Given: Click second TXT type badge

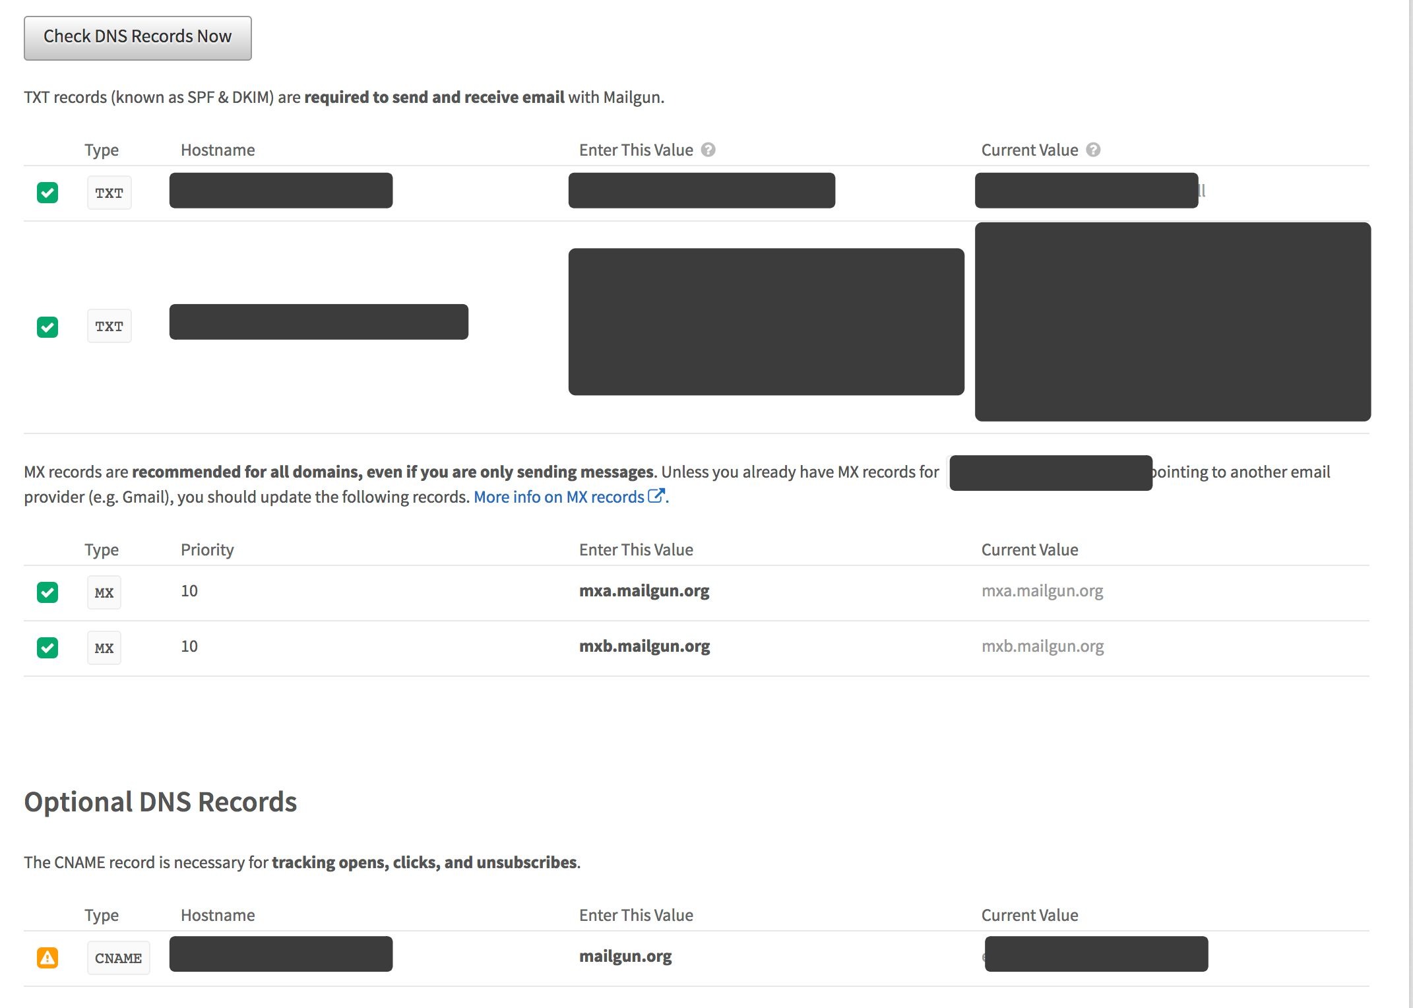Looking at the screenshot, I should (109, 327).
